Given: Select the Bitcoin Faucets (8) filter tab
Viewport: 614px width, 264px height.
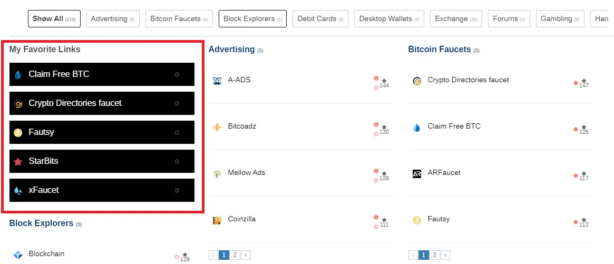Looking at the screenshot, I should [179, 19].
